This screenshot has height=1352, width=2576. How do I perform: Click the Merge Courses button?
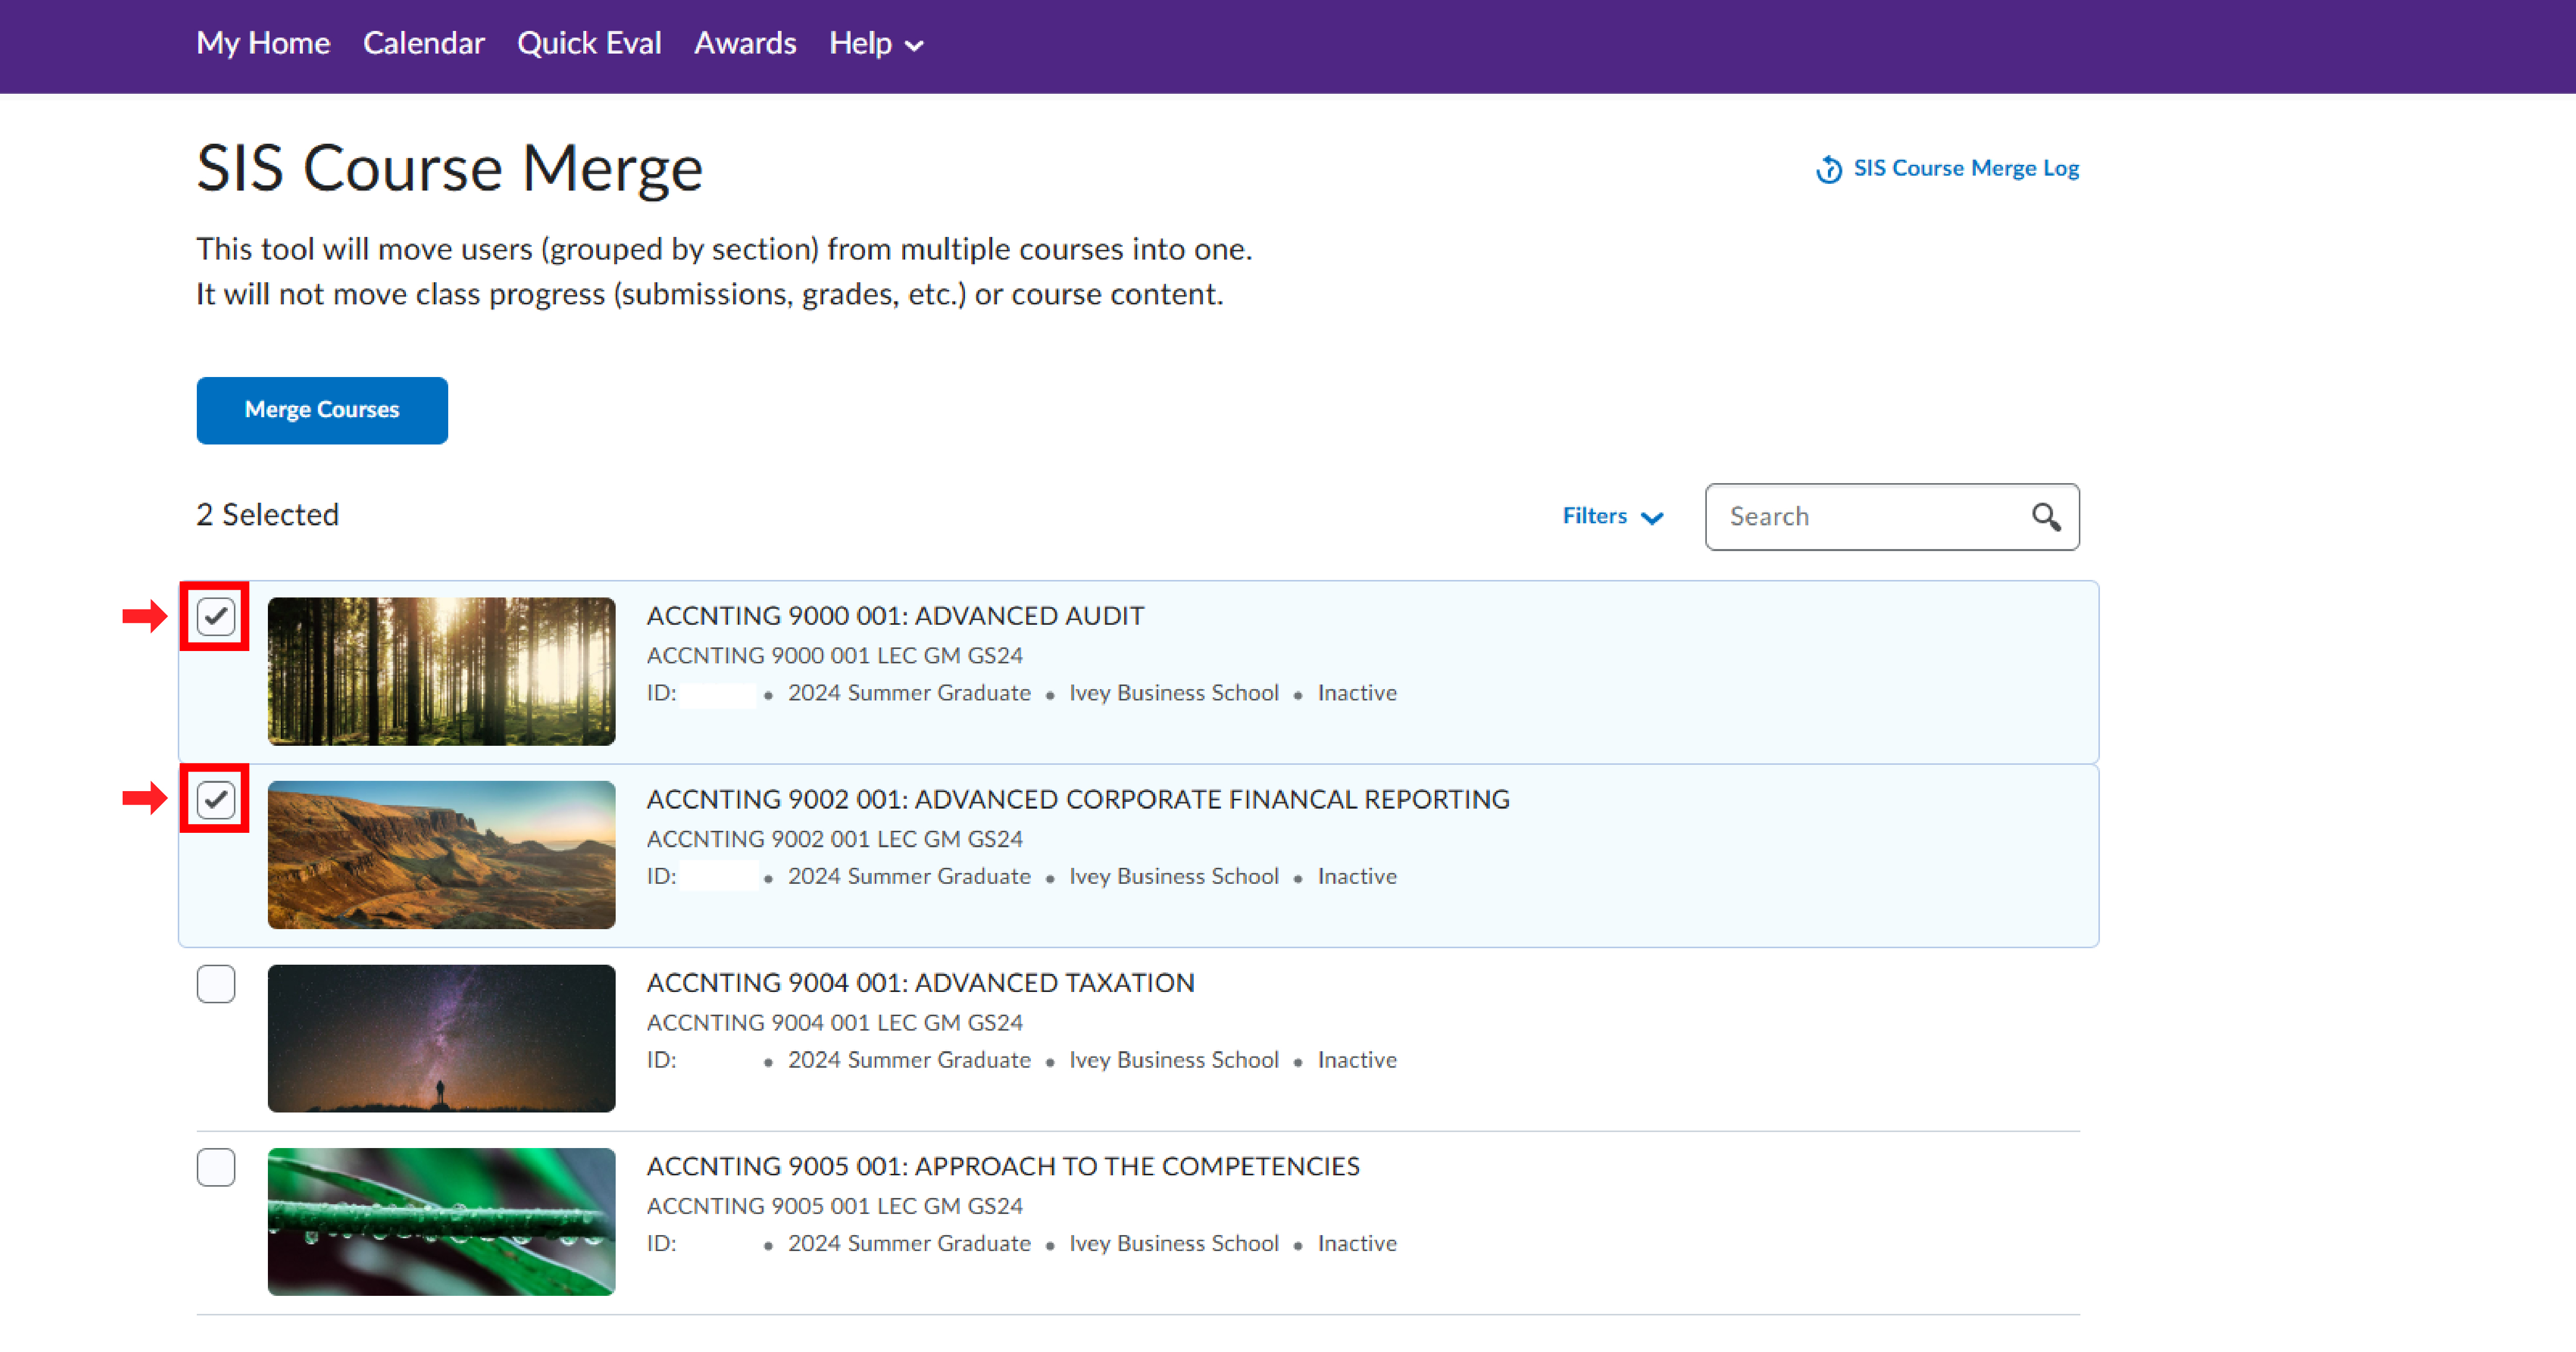322,410
